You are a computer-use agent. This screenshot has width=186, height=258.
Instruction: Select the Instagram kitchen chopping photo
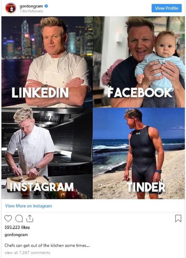[47, 153]
